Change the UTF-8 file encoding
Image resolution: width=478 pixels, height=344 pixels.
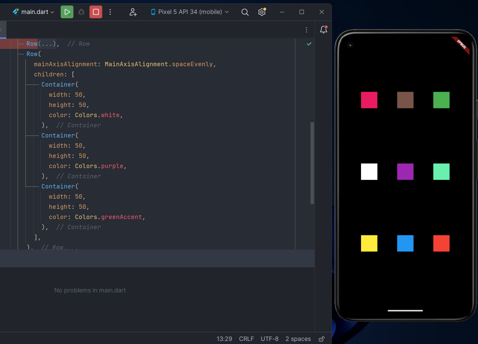click(270, 339)
